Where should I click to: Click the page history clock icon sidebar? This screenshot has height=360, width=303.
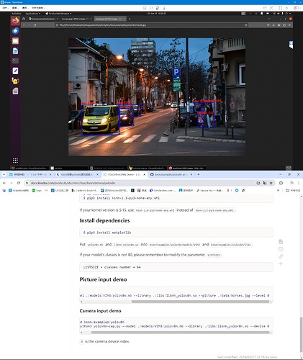point(281,249)
